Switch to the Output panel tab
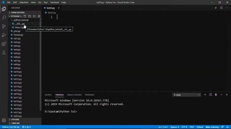 click(48, 95)
